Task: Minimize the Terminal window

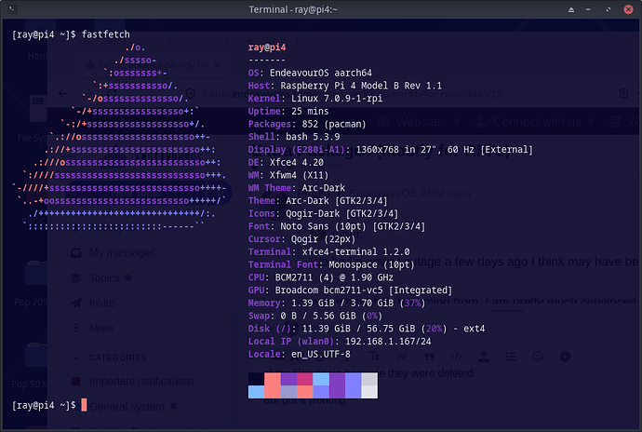Action: click(x=588, y=9)
